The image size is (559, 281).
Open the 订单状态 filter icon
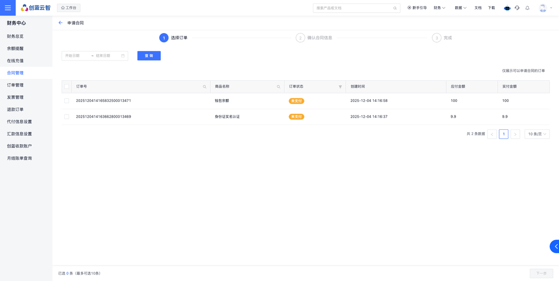340,87
